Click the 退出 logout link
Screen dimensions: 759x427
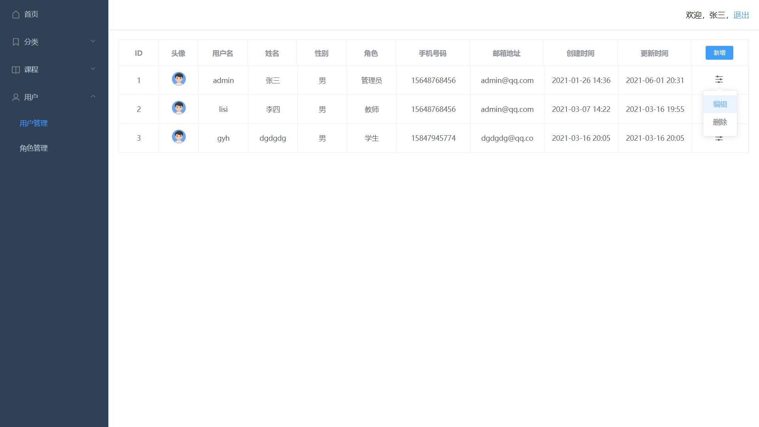point(741,15)
